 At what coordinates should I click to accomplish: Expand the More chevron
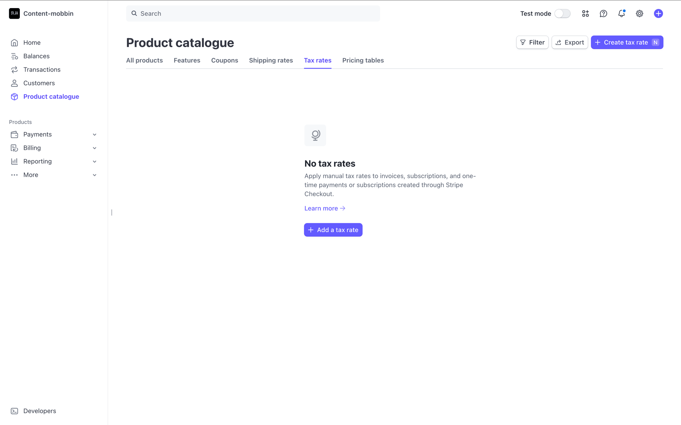pyautogui.click(x=94, y=175)
